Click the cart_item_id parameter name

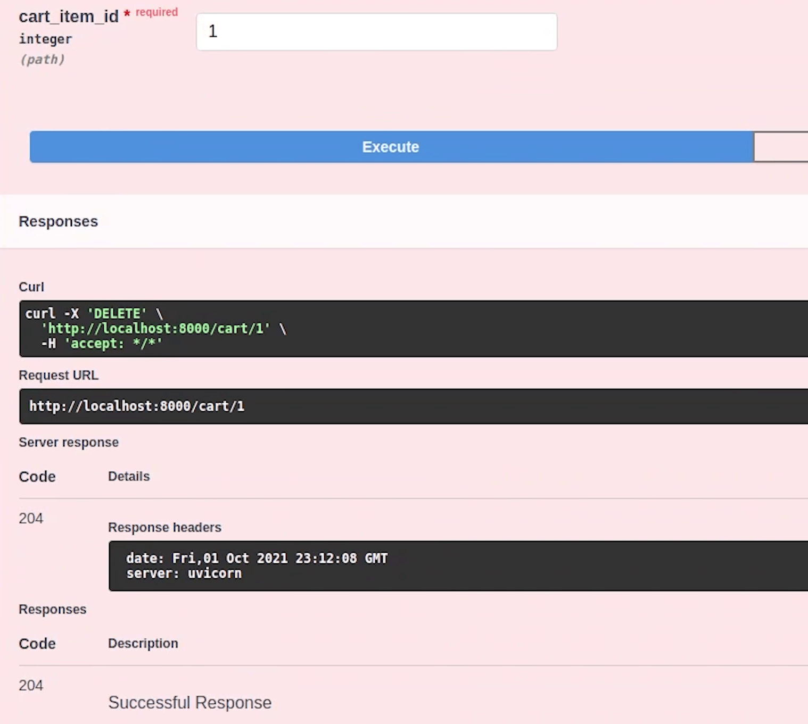click(69, 16)
